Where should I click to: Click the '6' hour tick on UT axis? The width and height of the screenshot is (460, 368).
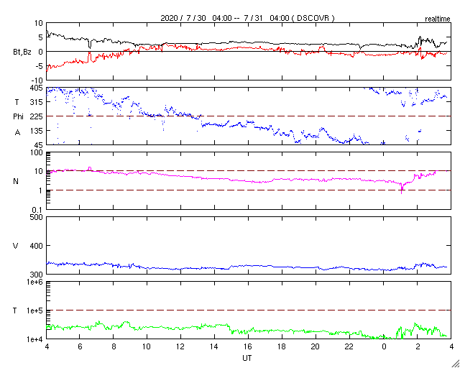[x=80, y=347]
